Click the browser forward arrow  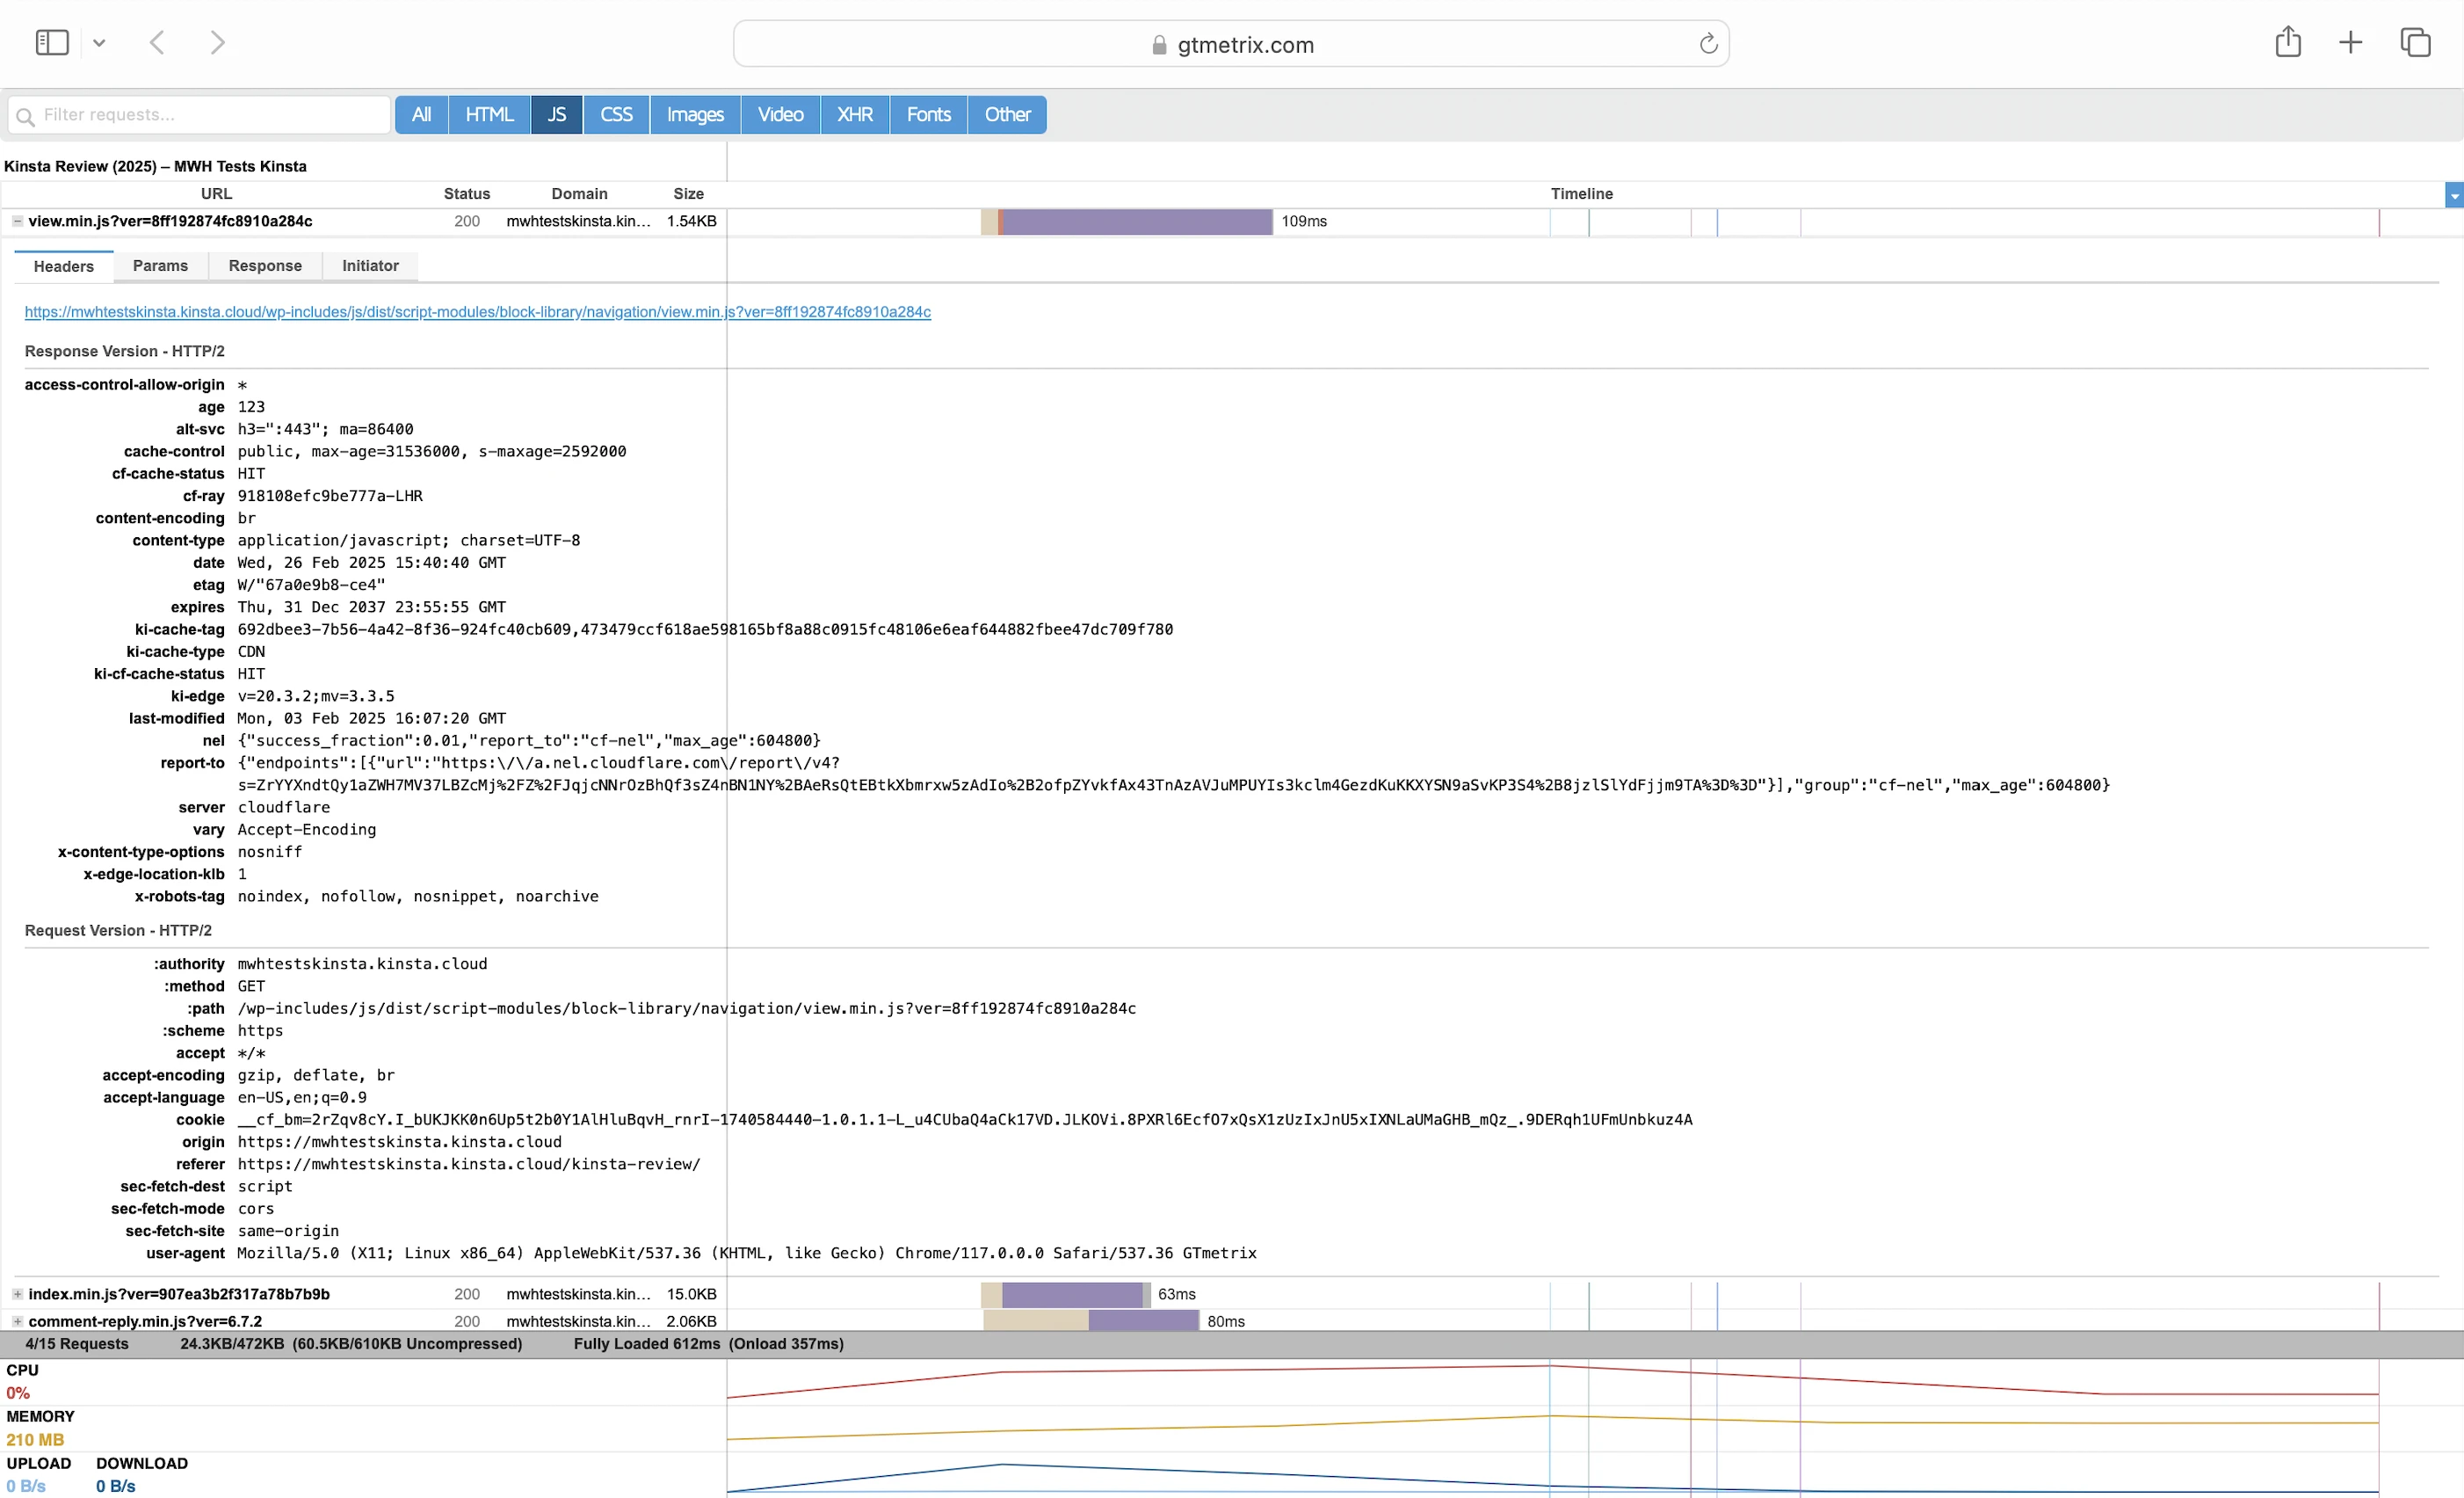click(x=217, y=42)
